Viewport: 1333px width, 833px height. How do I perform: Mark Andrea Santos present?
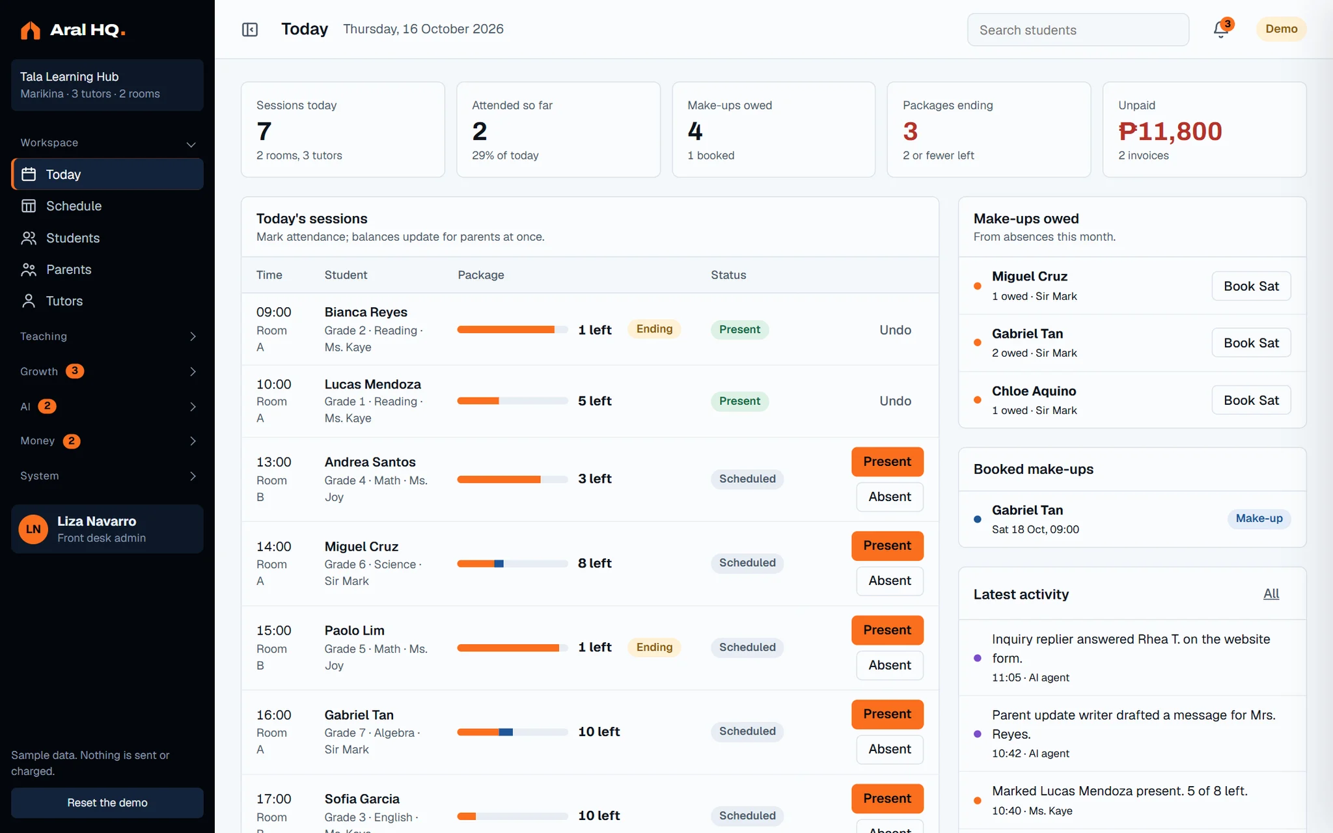click(887, 461)
